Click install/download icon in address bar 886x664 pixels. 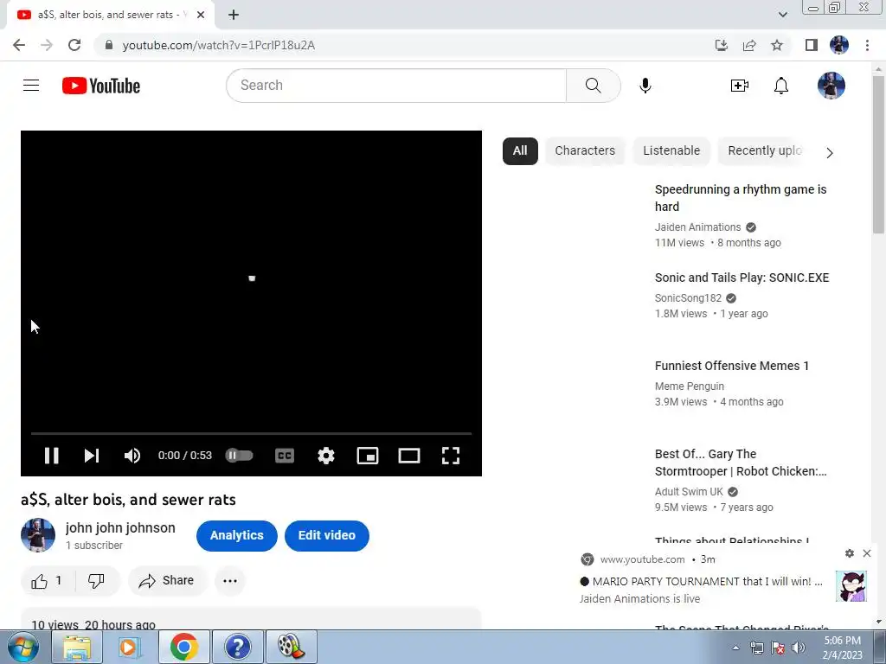[722, 45]
